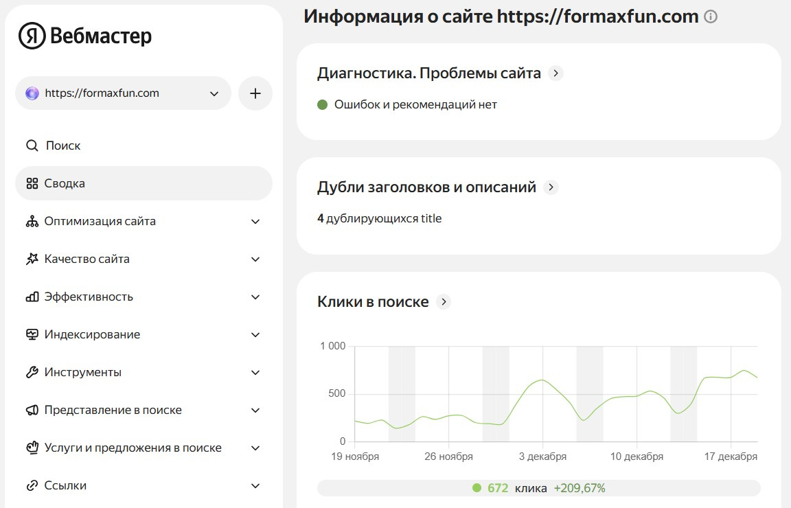Click the 4 дублирующихся title text
791x508 pixels.
379,219
